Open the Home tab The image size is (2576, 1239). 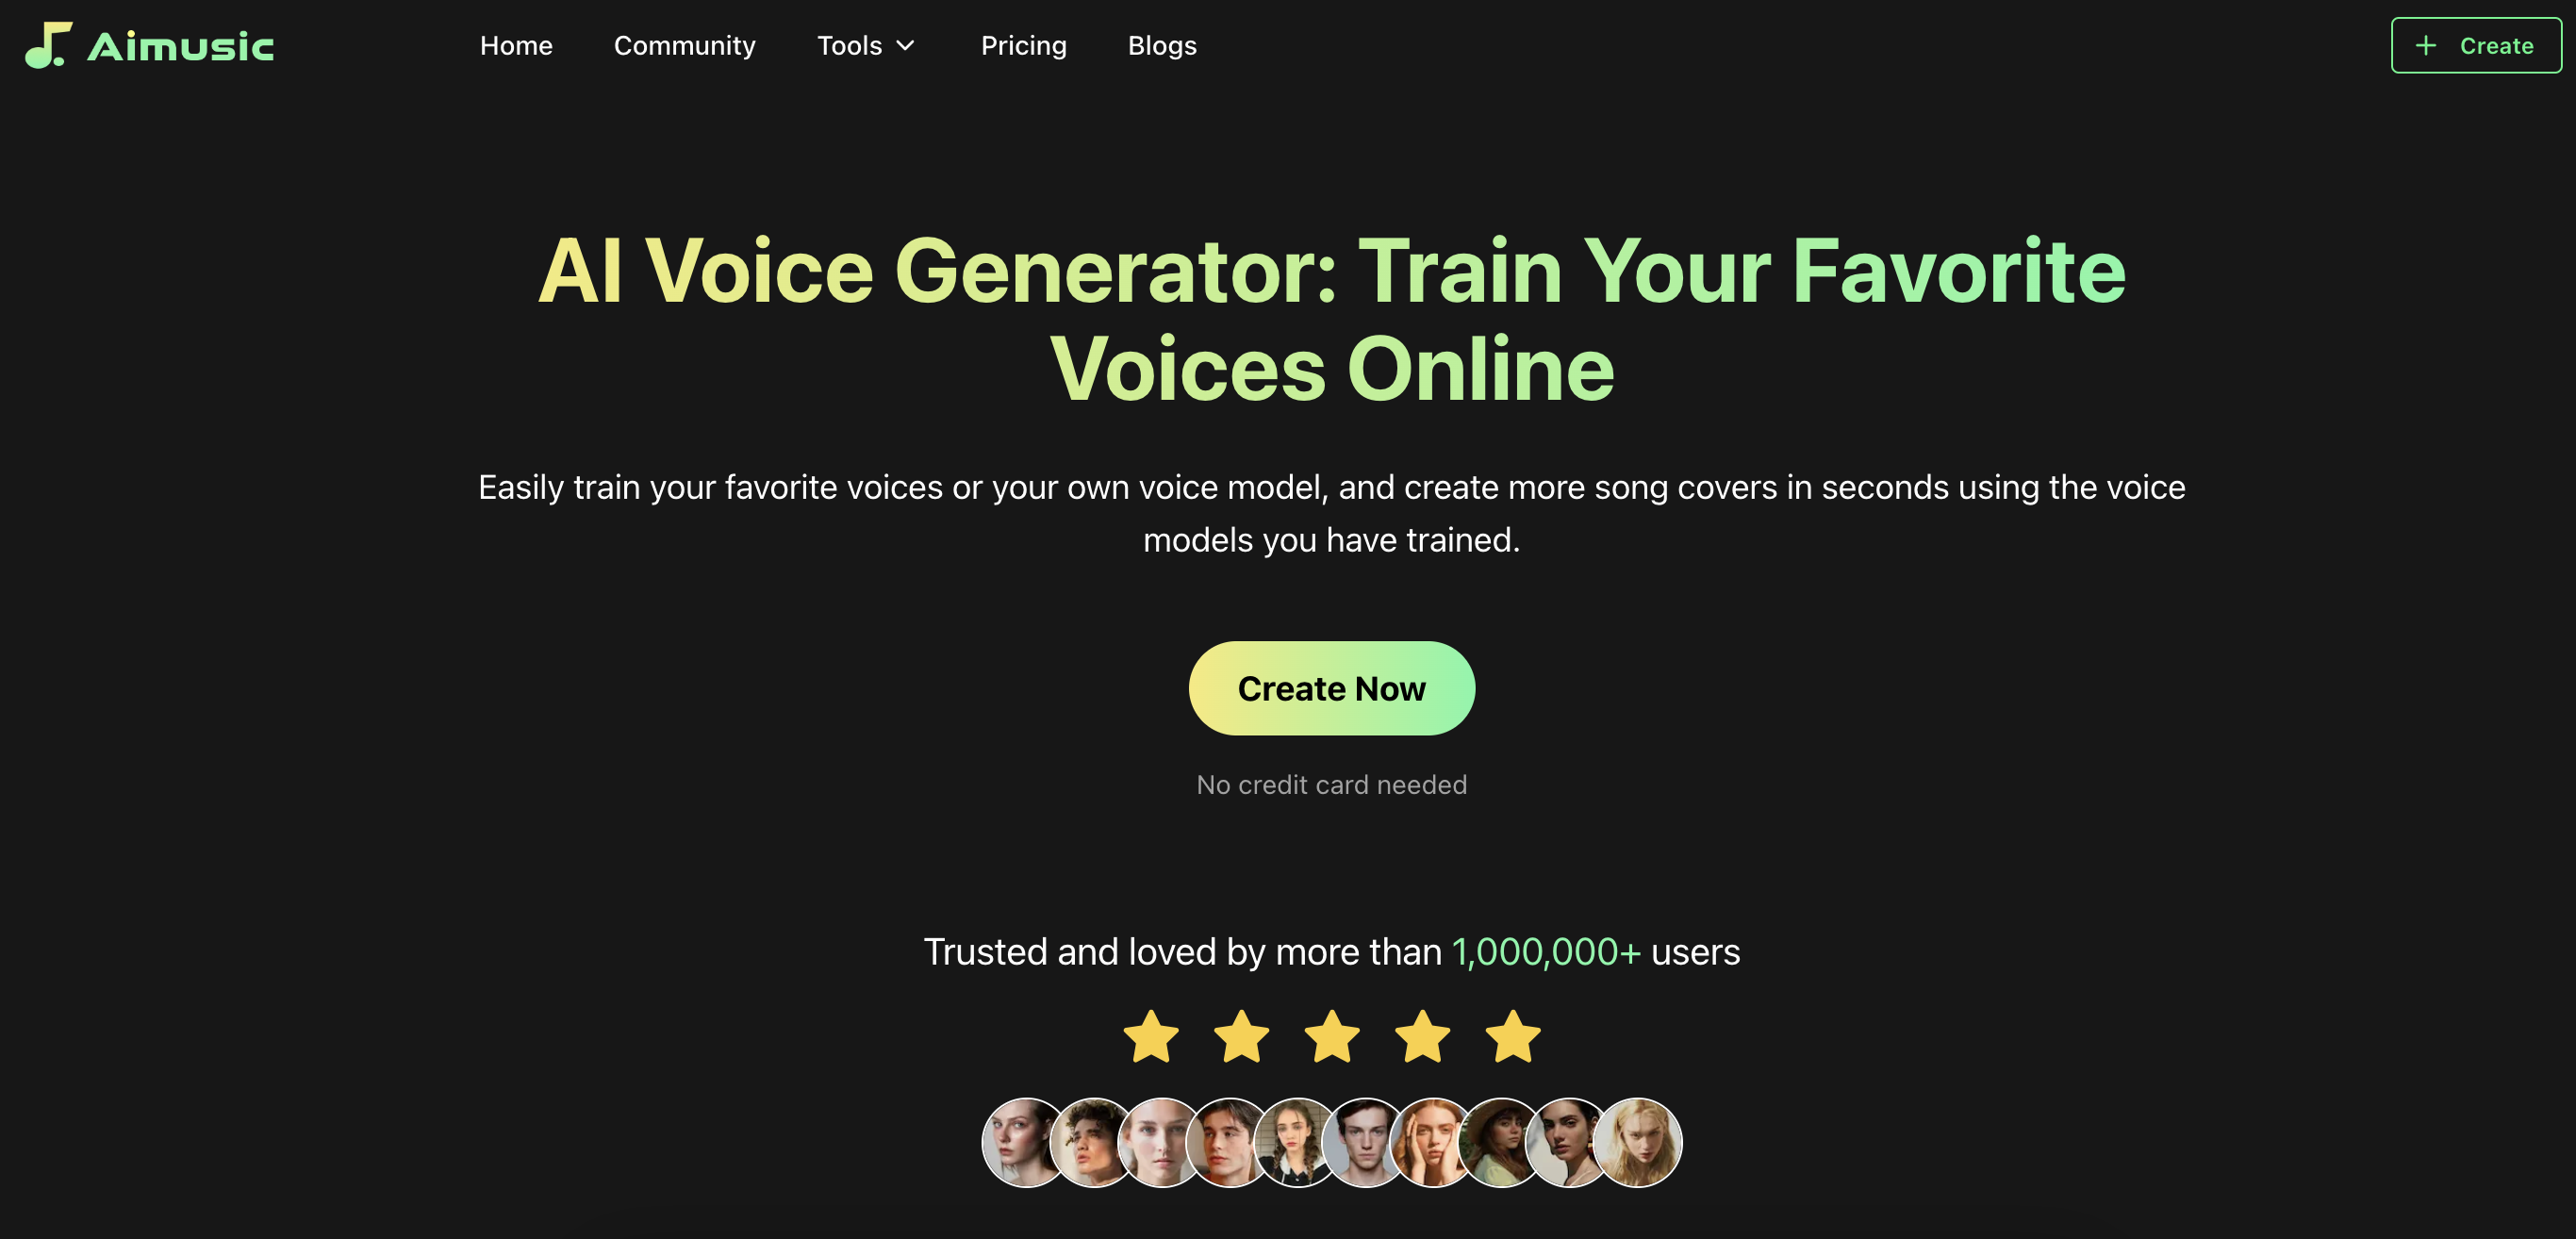516,44
